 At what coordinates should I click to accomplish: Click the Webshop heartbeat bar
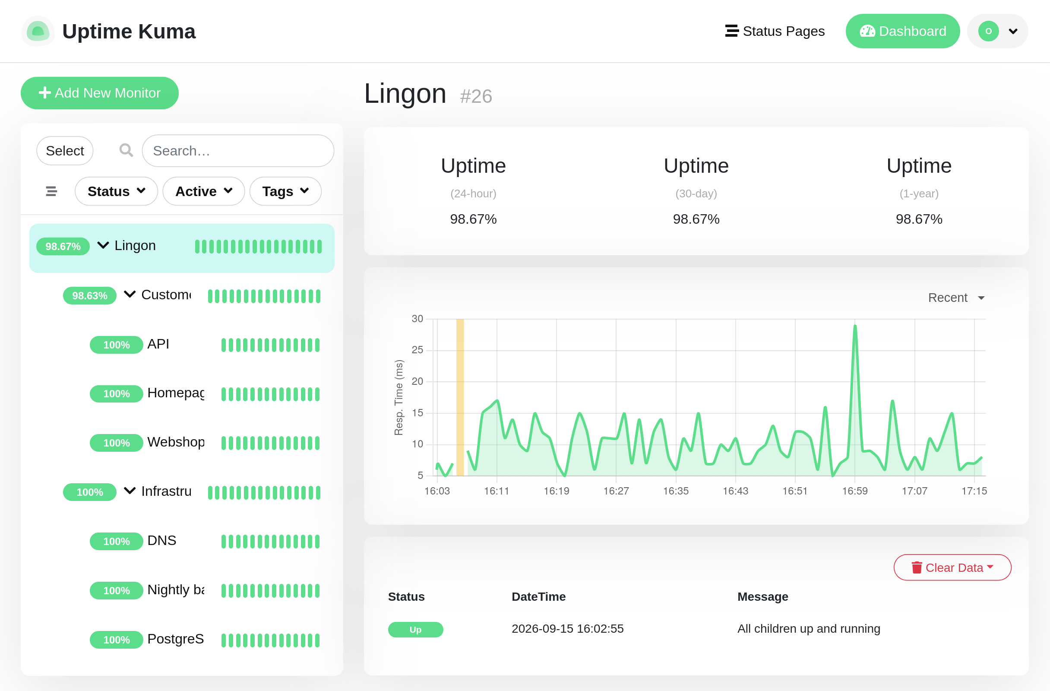270,443
